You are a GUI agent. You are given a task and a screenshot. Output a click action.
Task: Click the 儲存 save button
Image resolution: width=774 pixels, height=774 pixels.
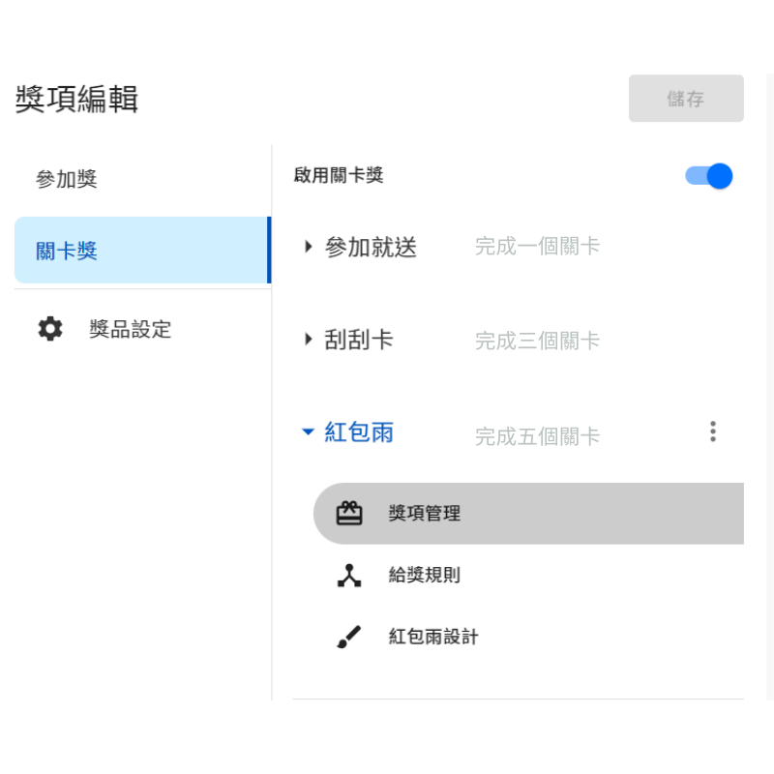[686, 99]
